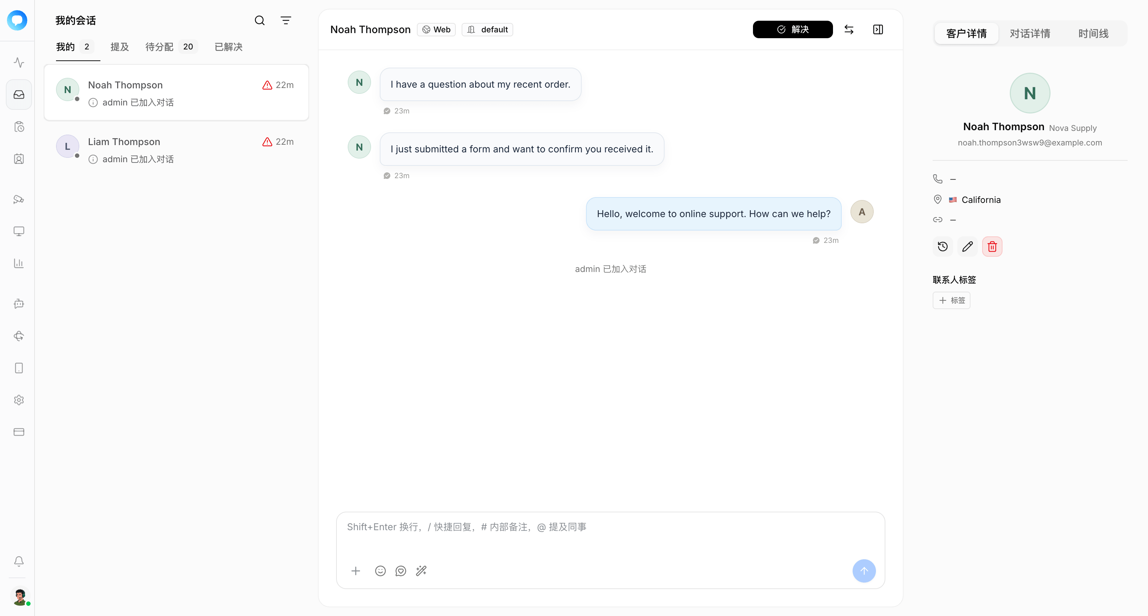Image resolution: width=1148 pixels, height=616 pixels.
Task: Open the emoji picker icon
Action: point(380,571)
